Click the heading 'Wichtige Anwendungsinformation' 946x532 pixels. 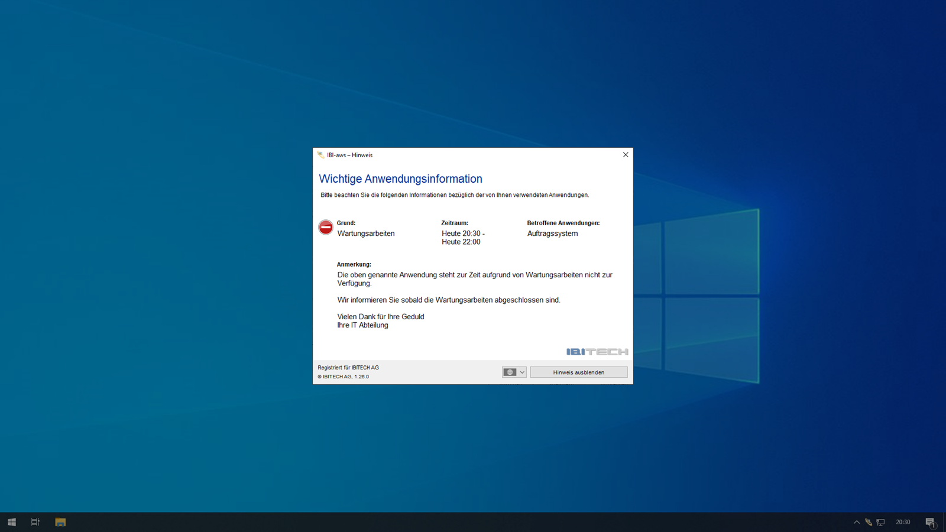pos(400,179)
